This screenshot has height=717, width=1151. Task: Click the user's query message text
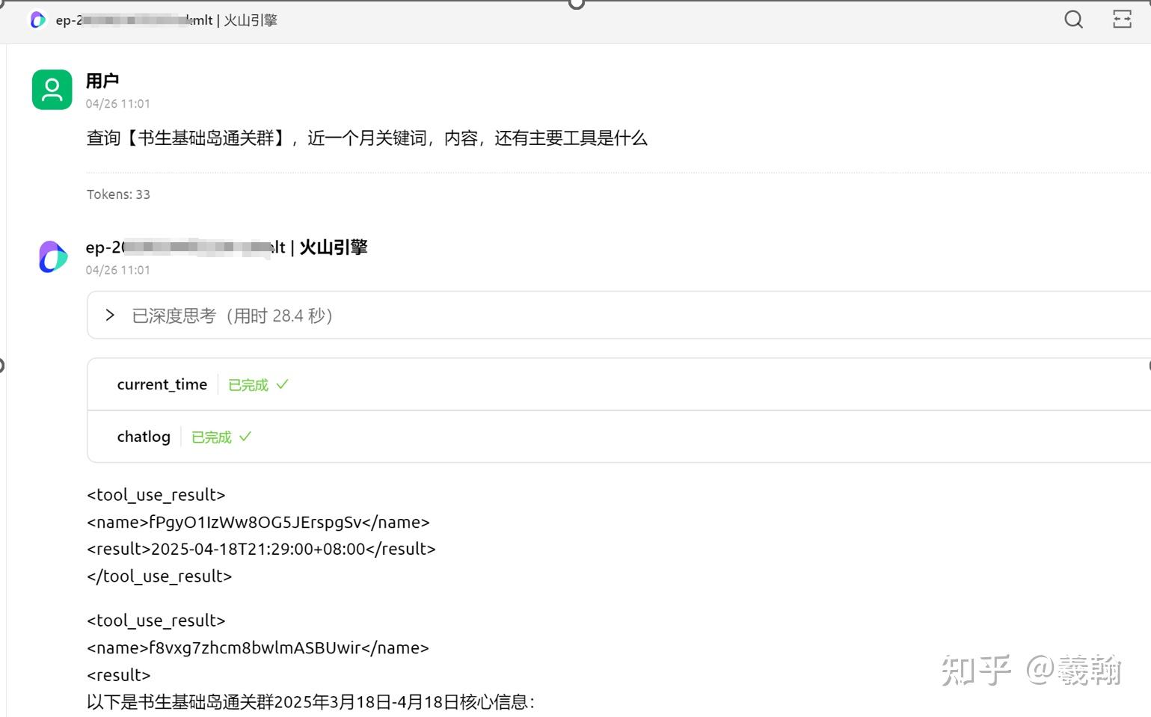click(367, 138)
